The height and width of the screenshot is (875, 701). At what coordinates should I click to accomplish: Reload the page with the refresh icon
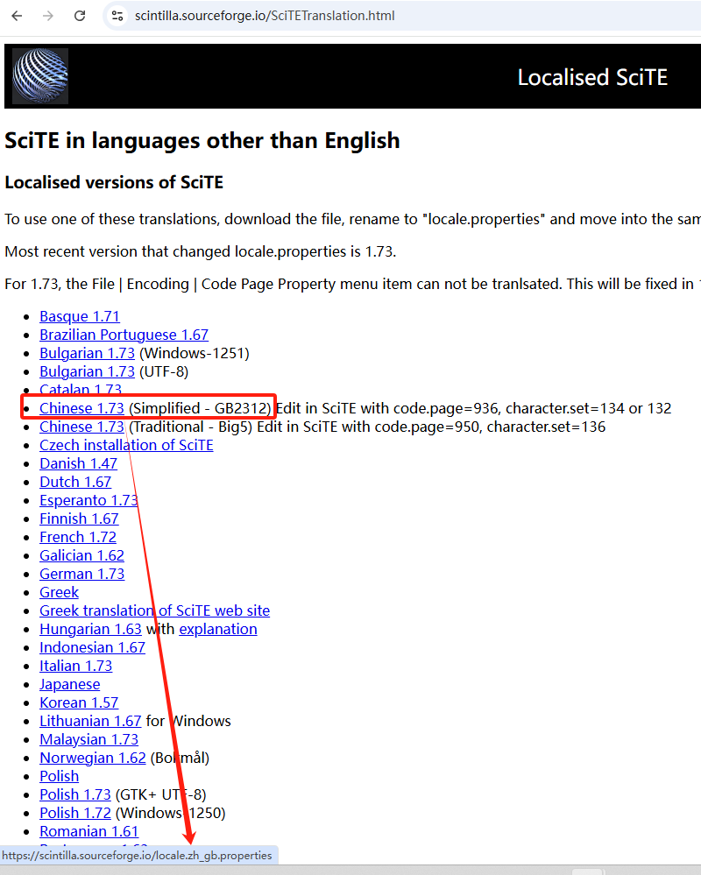[80, 16]
